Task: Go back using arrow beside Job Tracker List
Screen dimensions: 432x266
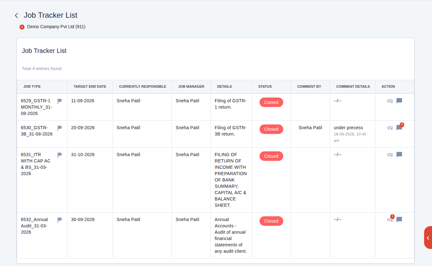Action: click(16, 16)
